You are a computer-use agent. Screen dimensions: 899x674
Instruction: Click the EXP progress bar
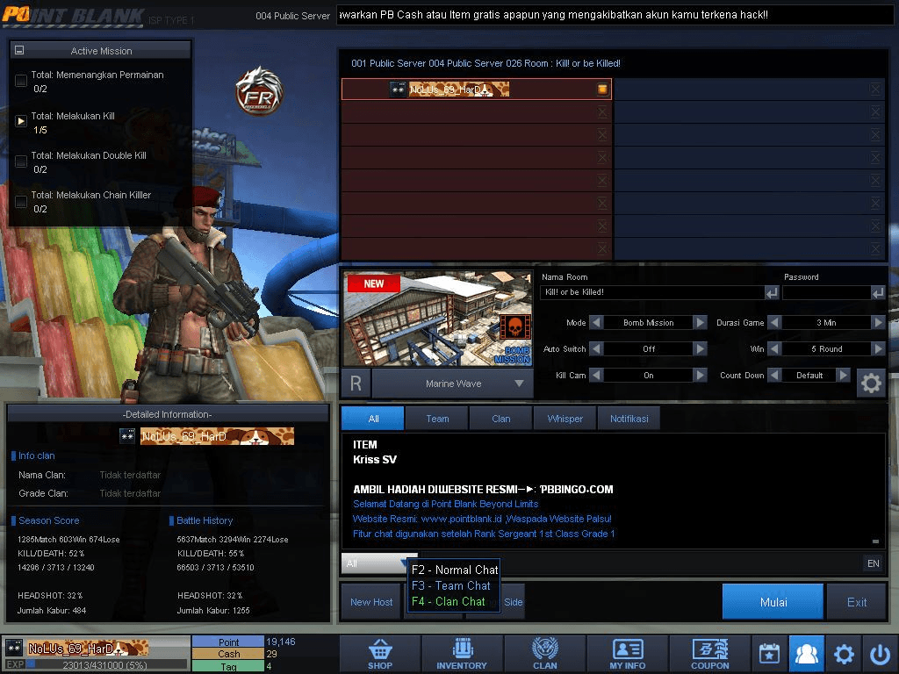tap(106, 665)
